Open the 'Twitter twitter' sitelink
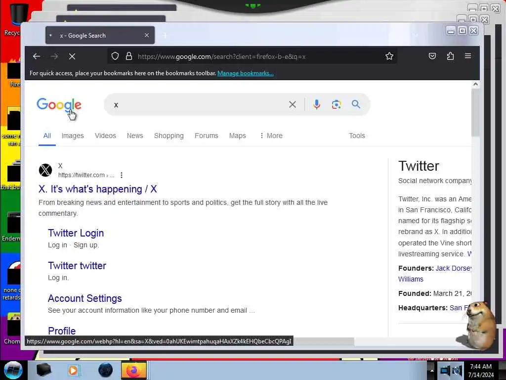This screenshot has height=380, width=506. tap(77, 266)
